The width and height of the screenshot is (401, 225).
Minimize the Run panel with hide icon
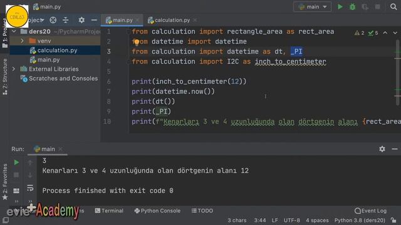[395, 149]
